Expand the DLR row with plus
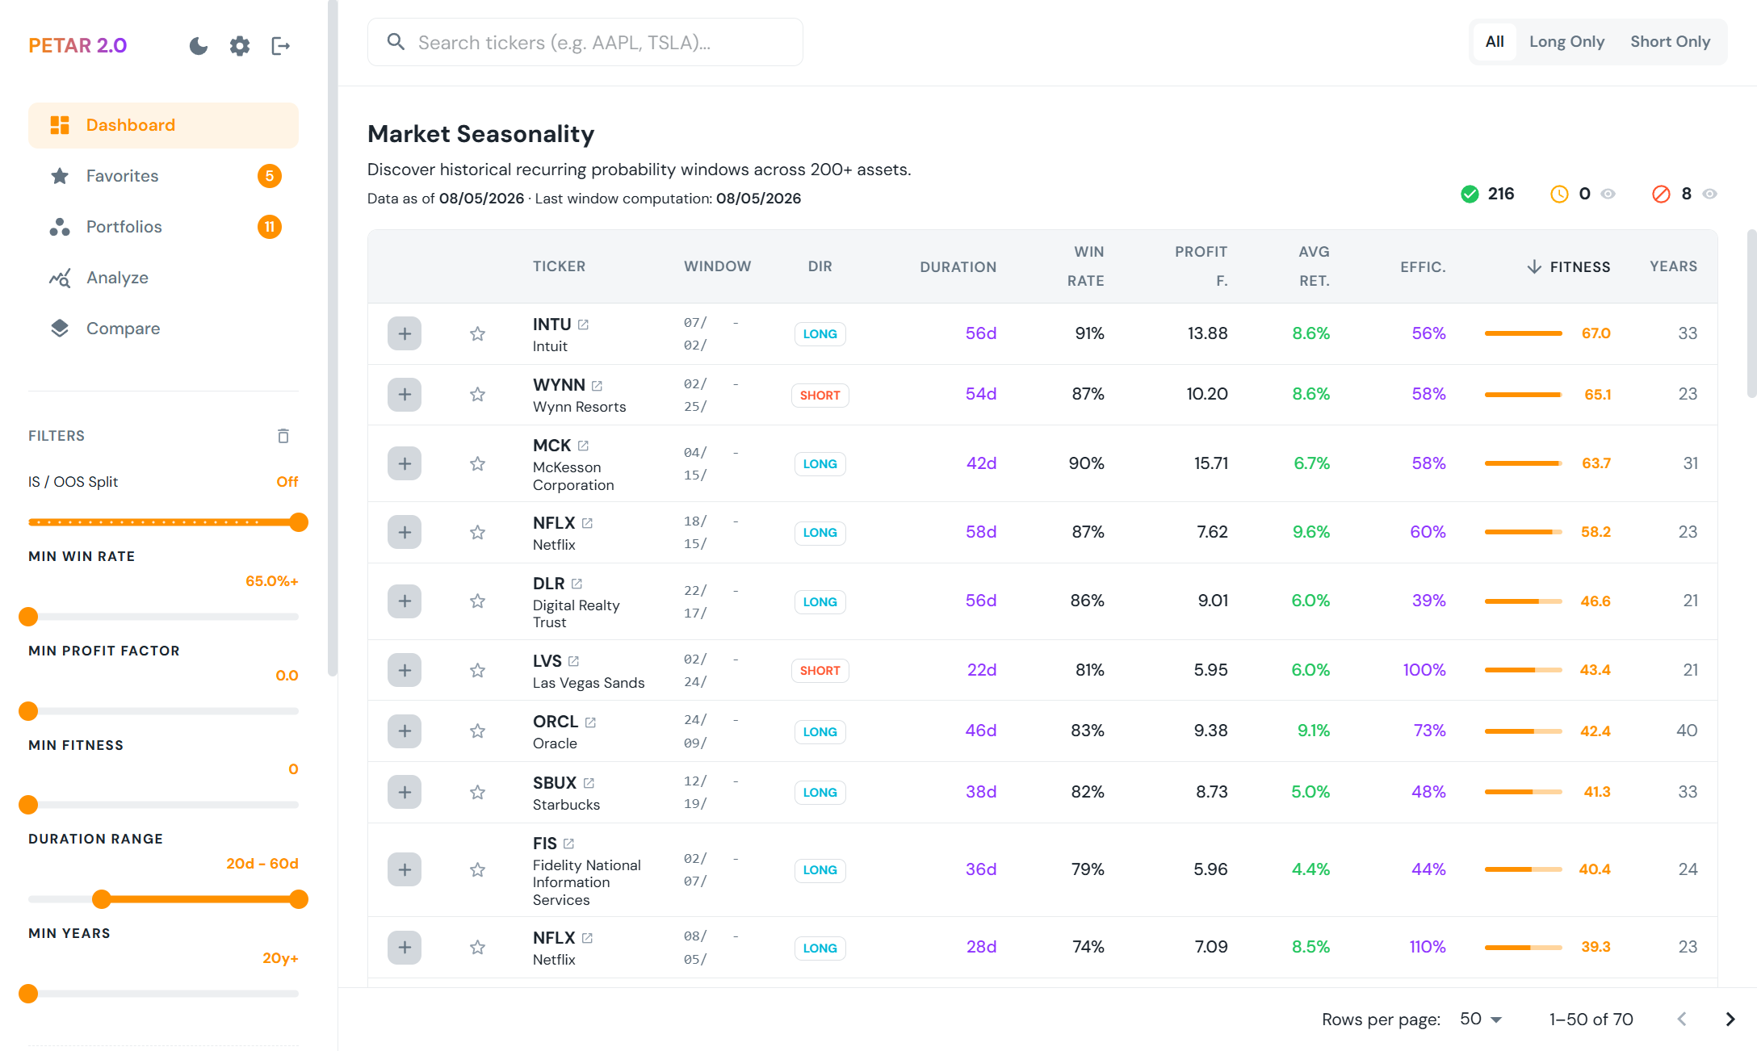The width and height of the screenshot is (1757, 1051). point(405,601)
